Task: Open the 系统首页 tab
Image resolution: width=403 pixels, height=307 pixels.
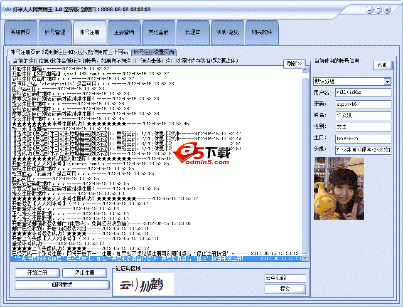Action: pos(20,32)
